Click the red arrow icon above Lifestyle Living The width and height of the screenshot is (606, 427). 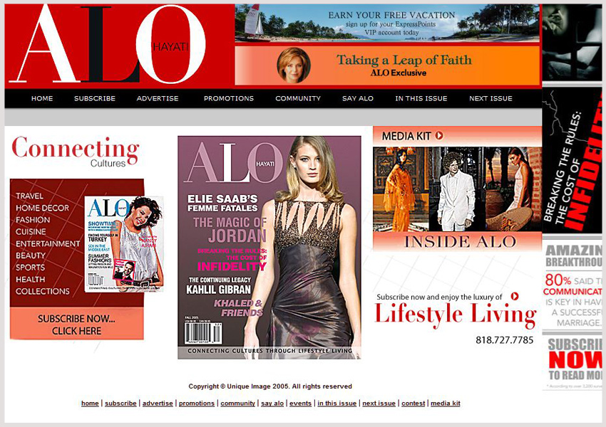click(515, 296)
